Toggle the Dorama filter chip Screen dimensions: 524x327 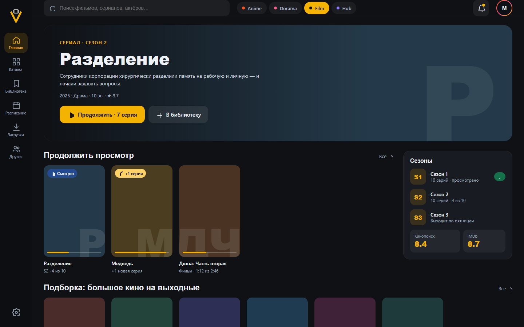pos(285,8)
